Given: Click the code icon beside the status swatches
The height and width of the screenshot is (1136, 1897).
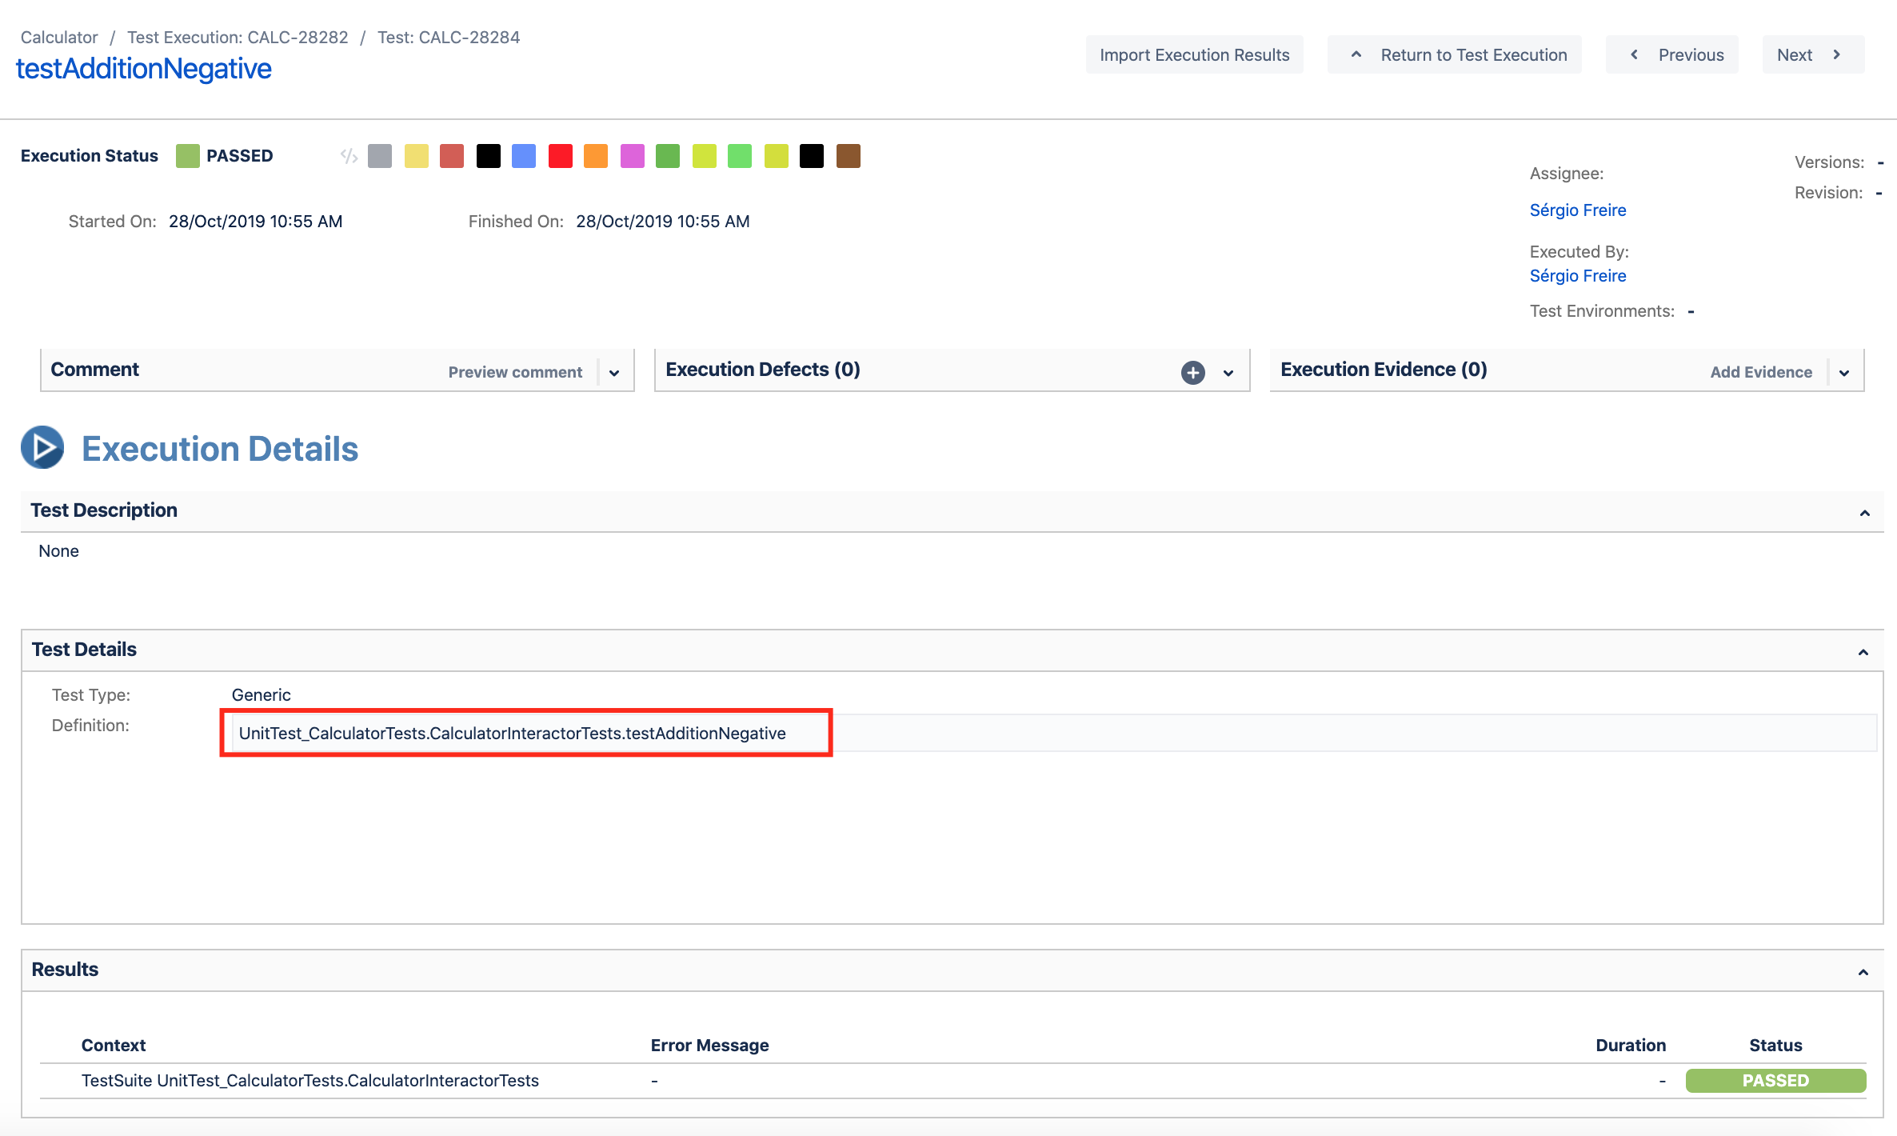Looking at the screenshot, I should click(349, 156).
